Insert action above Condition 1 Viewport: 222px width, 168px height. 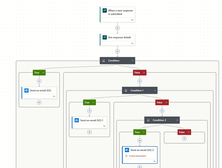coord(140,81)
